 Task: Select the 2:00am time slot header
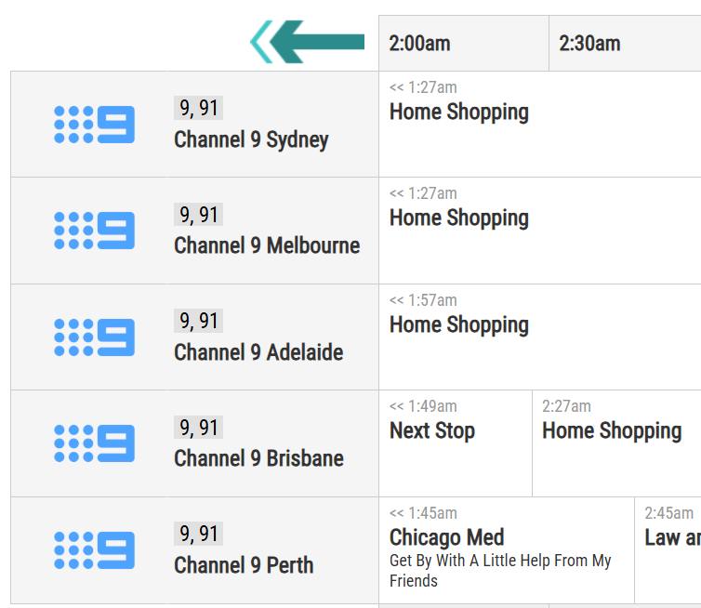464,44
